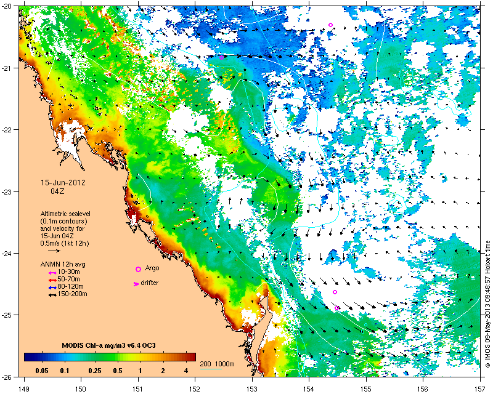493x394 pixels.
Task: Click the 'Altimetric sealevel' text
Action: (x=65, y=214)
